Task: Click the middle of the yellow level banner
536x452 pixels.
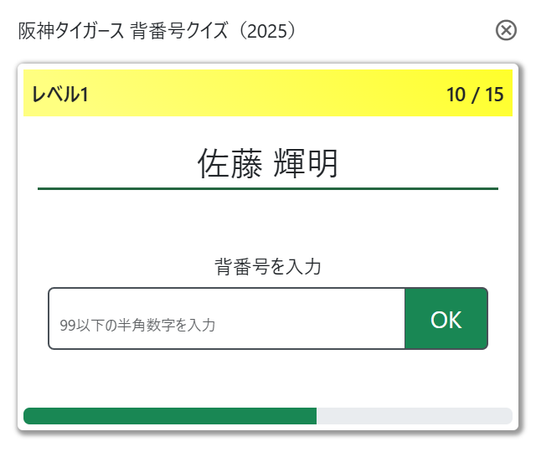Action: tap(268, 93)
